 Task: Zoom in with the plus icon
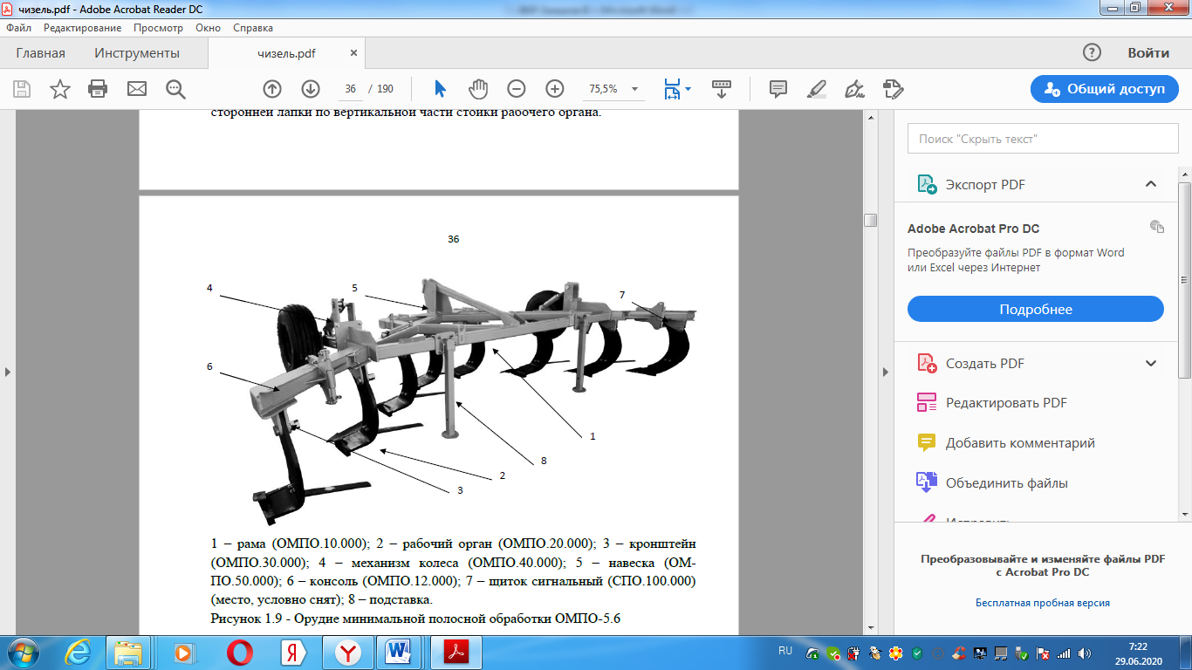click(555, 89)
